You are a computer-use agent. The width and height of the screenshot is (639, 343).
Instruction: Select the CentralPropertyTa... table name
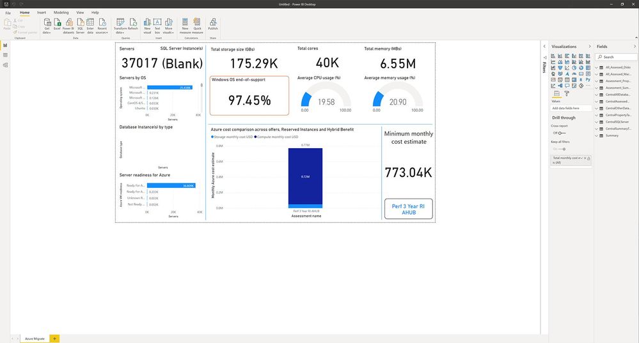(619, 115)
